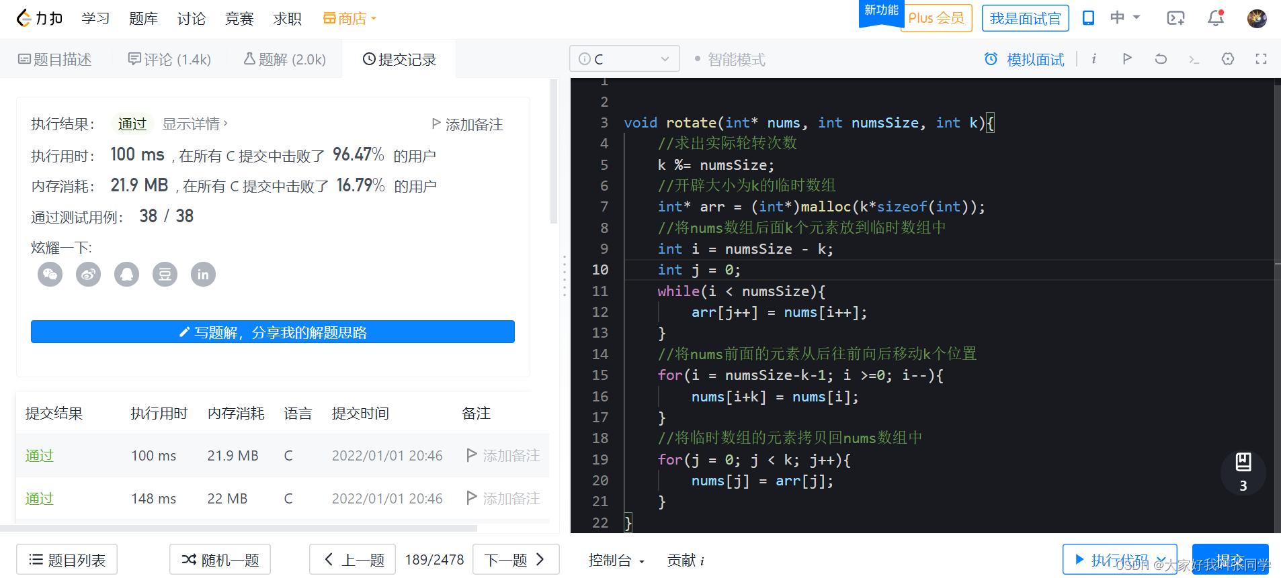Click 写题解，分享我的解题思路 button

[273, 332]
